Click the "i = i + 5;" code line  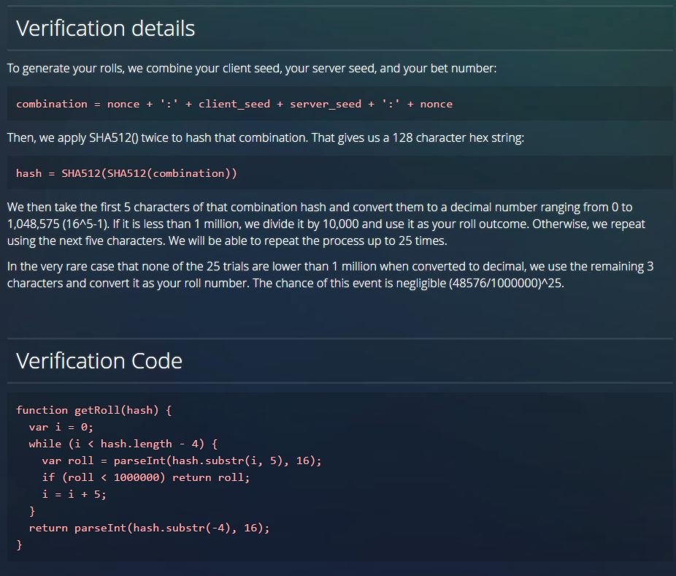click(x=74, y=494)
